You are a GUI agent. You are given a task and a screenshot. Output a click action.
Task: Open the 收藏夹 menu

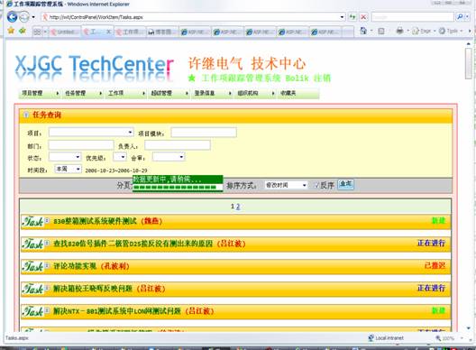pyautogui.click(x=298, y=93)
